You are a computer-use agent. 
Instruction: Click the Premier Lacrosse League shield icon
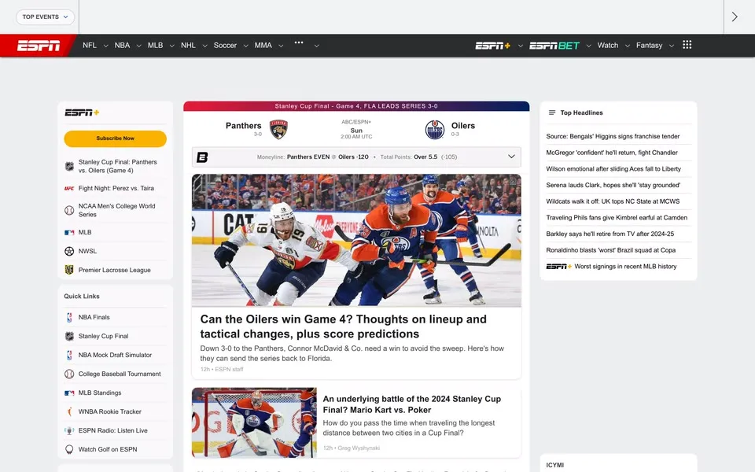(69, 270)
